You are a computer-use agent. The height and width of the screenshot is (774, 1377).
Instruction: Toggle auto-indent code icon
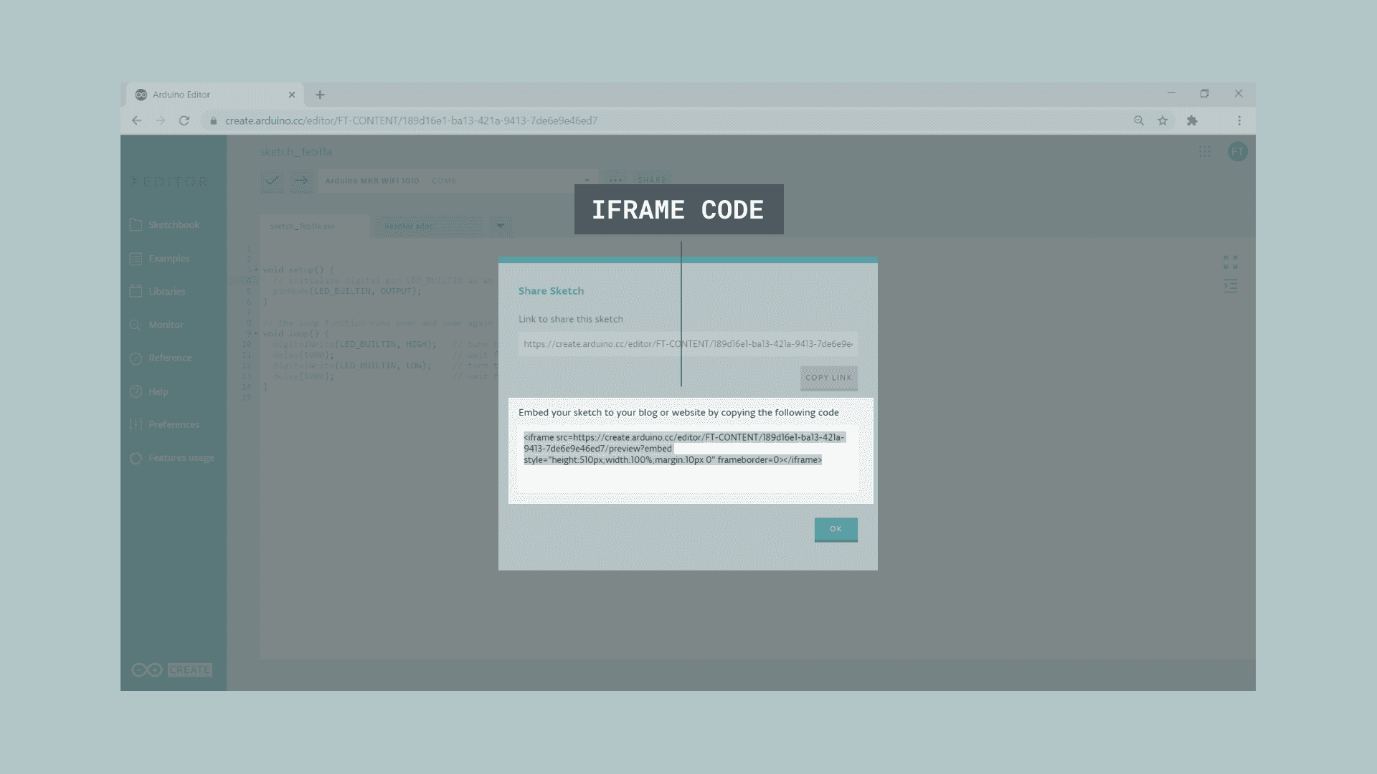(x=1230, y=286)
